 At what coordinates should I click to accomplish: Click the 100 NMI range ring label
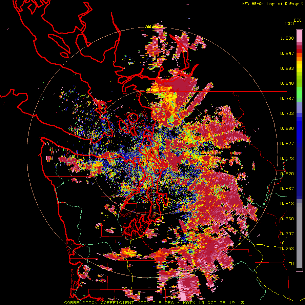click(x=152, y=27)
